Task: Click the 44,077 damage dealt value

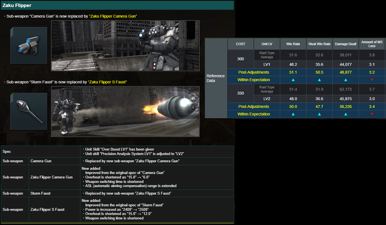Action: tap(346, 64)
